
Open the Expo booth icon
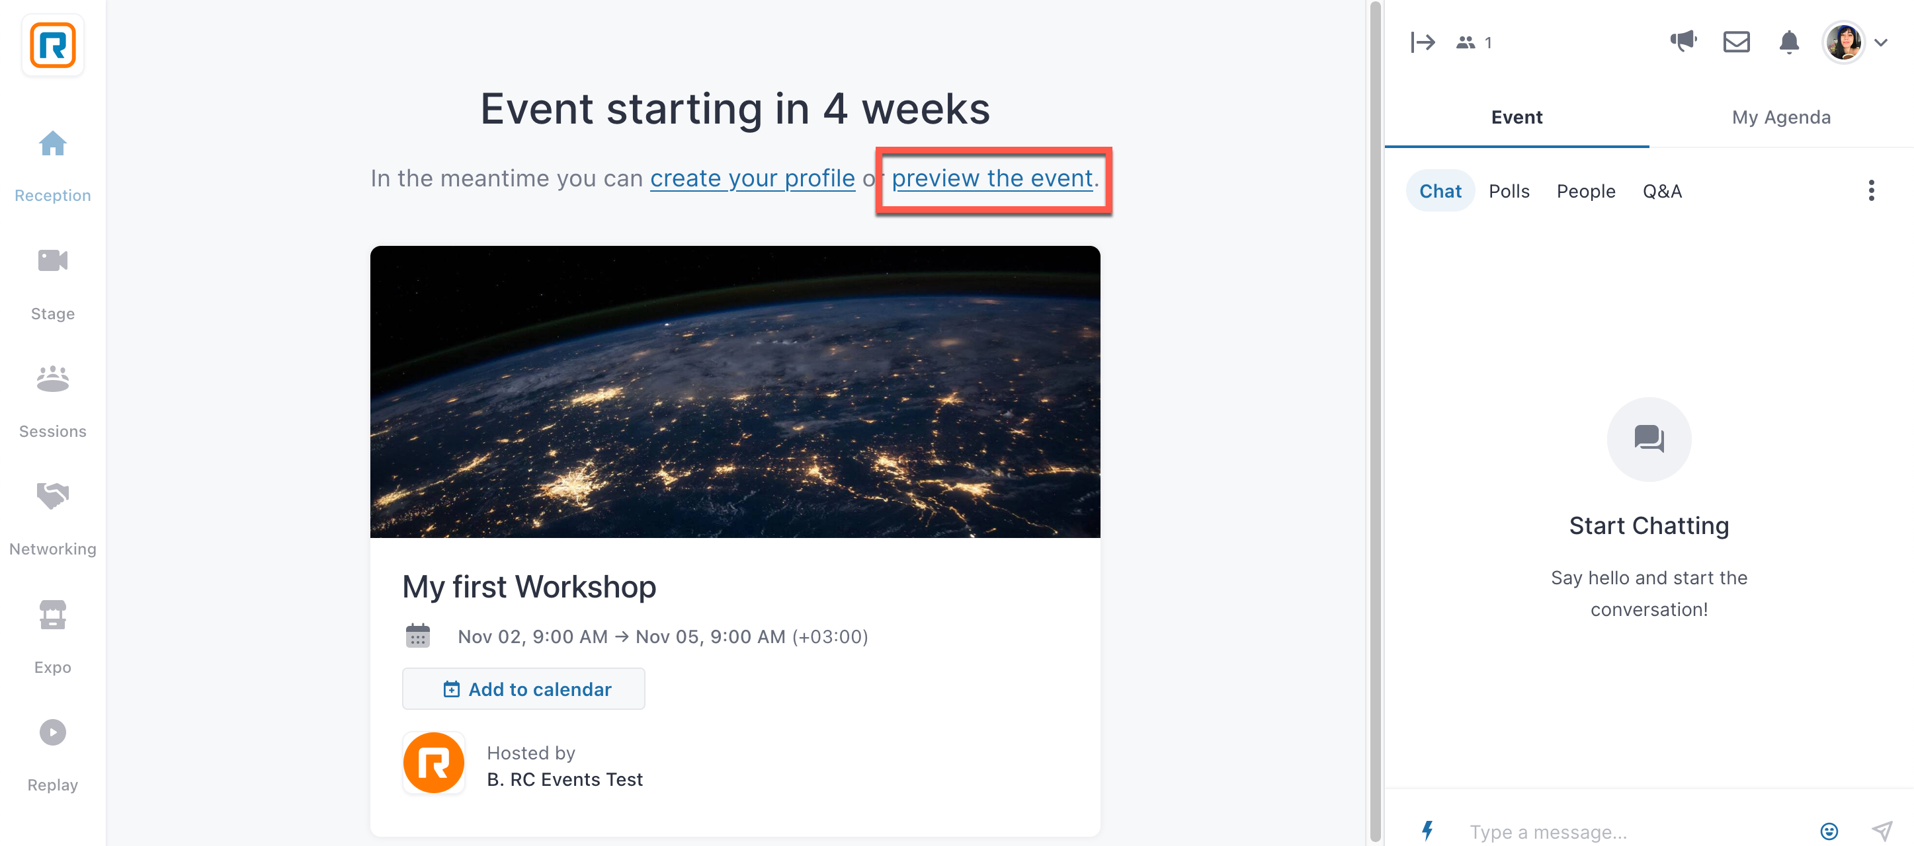coord(53,614)
